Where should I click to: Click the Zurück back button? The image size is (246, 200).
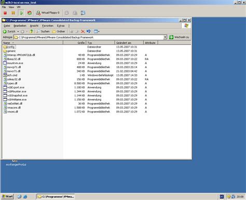[9, 32]
